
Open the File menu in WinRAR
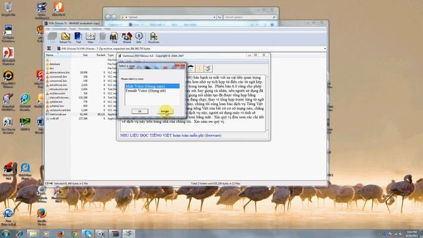(48, 28)
